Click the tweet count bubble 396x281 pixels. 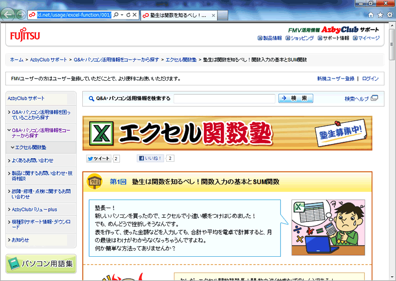116,159
